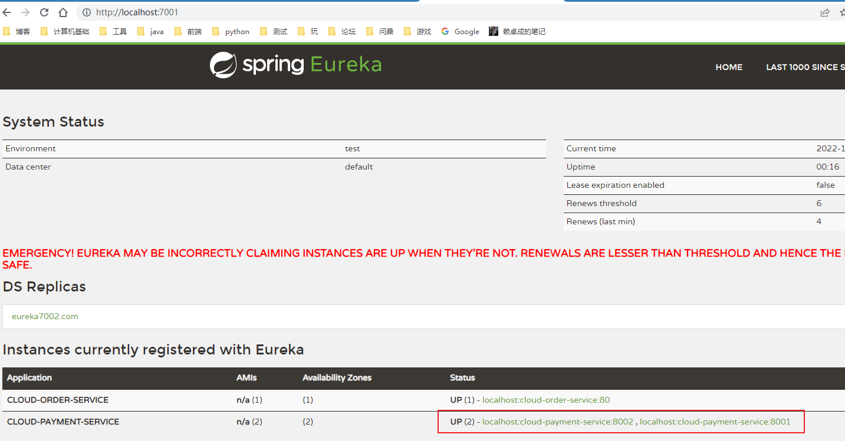This screenshot has height=441, width=845.
Task: Open the eureka7002.com replica link
Action: [x=45, y=316]
